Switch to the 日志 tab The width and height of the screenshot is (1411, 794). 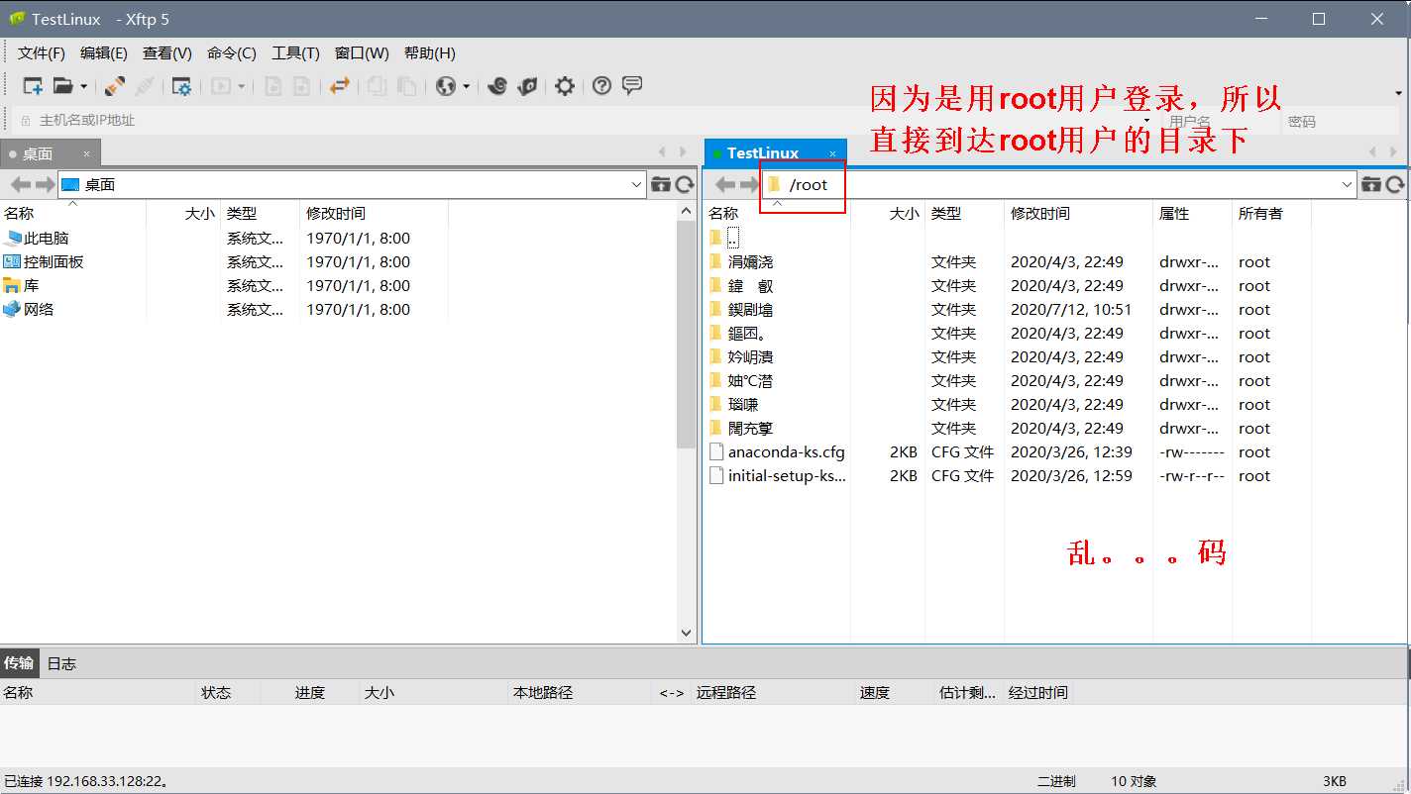tap(61, 663)
